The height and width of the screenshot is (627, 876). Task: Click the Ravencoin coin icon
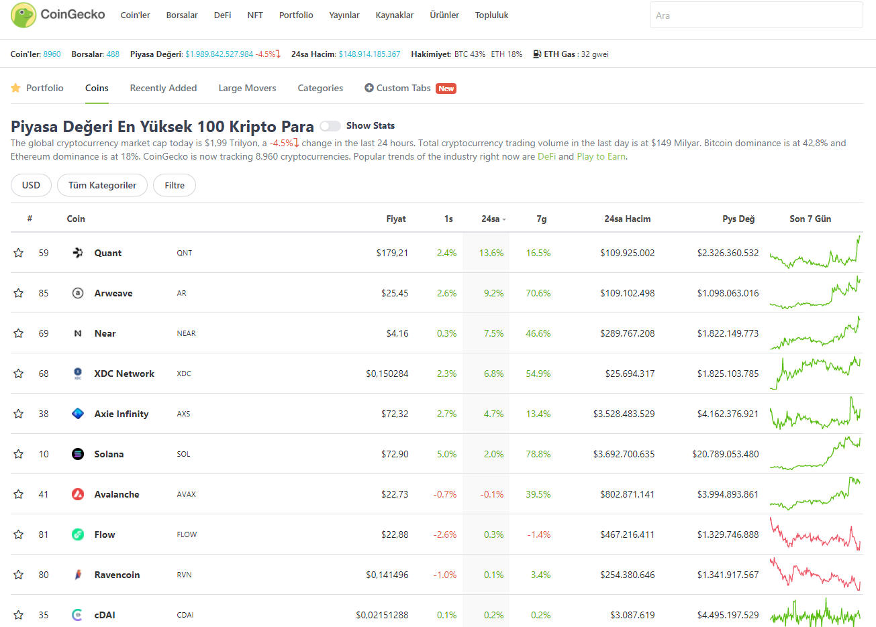click(x=78, y=575)
